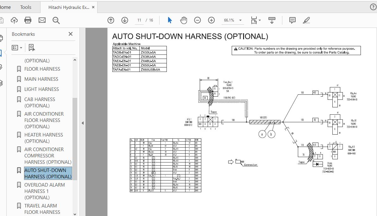Image resolution: width=377 pixels, height=216 pixels.
Task: Click the bookmarks scrollbar thumb
Action: 75,139
